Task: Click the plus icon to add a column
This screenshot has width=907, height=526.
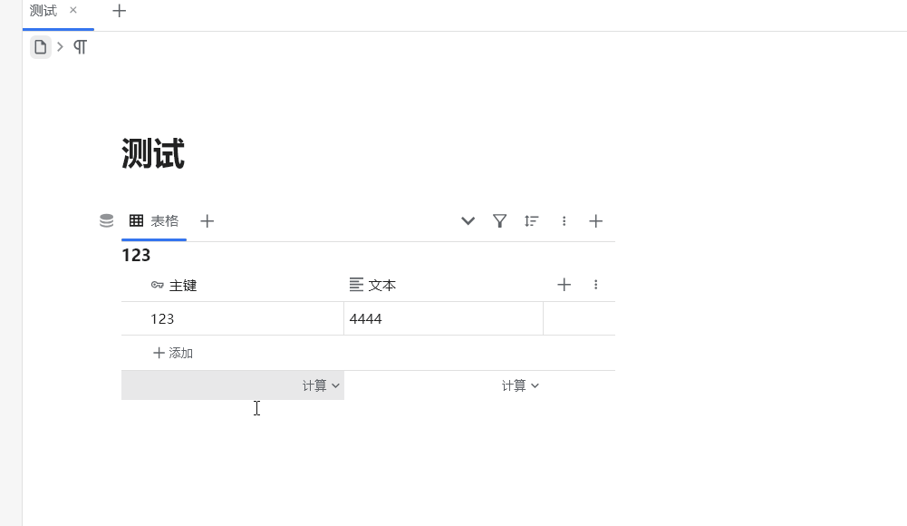Action: coord(564,284)
